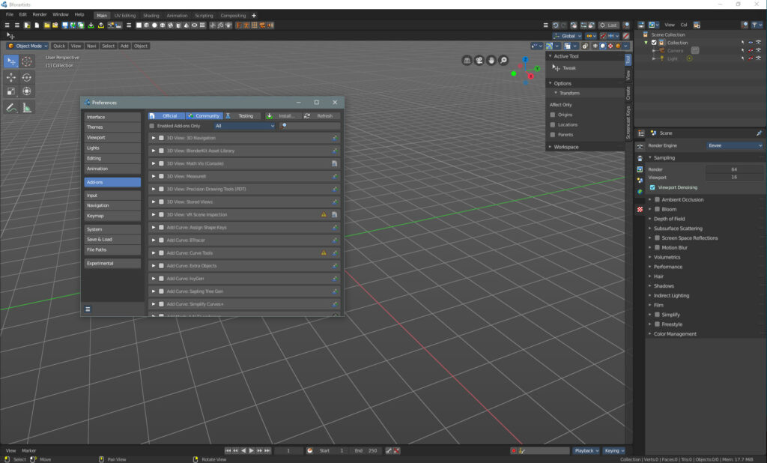The height and width of the screenshot is (463, 767).
Task: Activate the Measure ruler tool
Action: (27, 108)
